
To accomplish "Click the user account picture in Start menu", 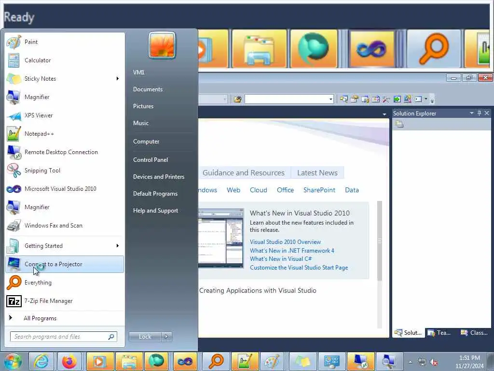I will click(162, 45).
